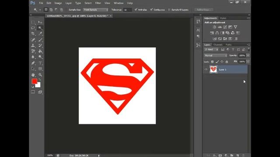Add Photo Filter adjustment
280x157 pixels.
(227, 33)
